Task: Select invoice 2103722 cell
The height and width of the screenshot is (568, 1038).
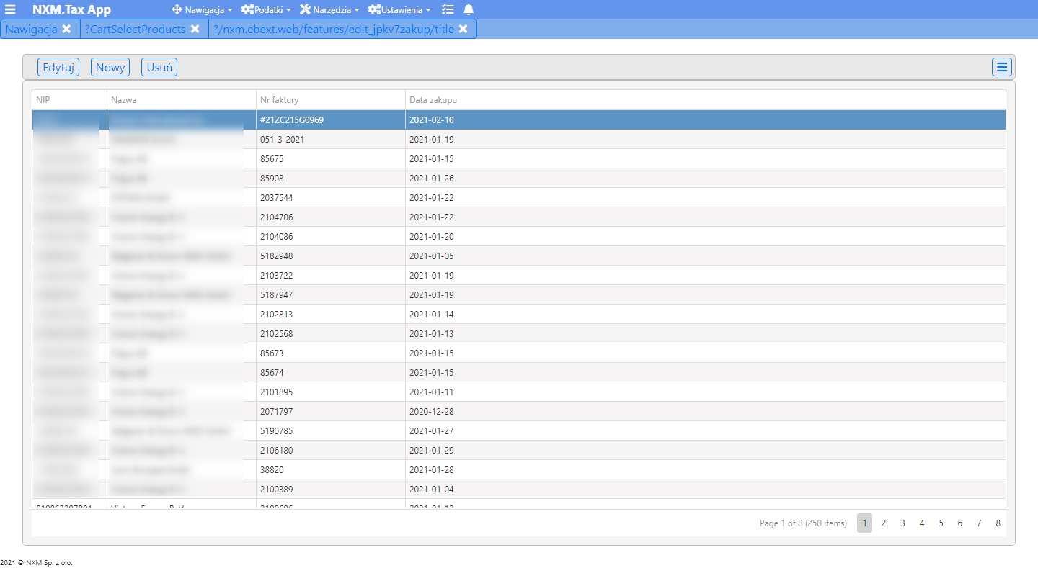Action: (331, 276)
